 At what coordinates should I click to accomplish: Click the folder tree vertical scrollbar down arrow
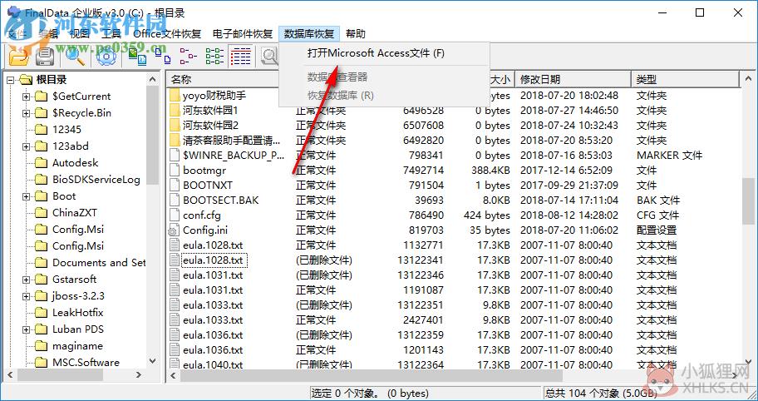click(153, 361)
